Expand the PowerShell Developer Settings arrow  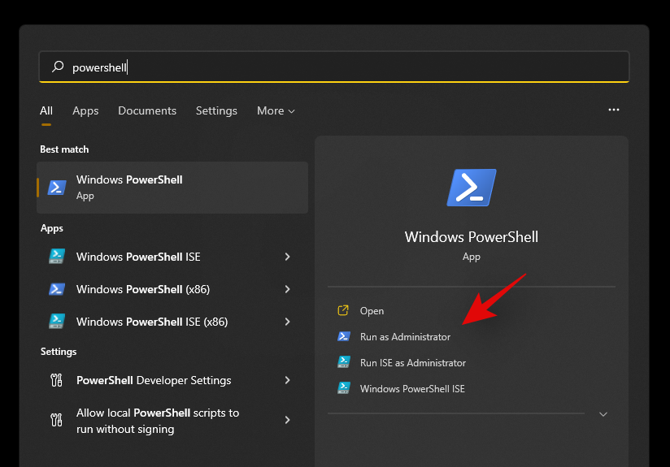tap(287, 380)
